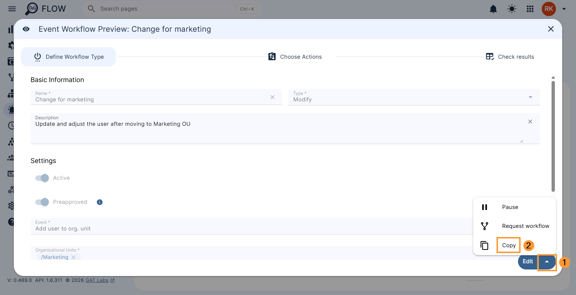Viewport: 576px width, 295px height.
Task: Open the help question icon in left sidebar
Action: (11, 221)
